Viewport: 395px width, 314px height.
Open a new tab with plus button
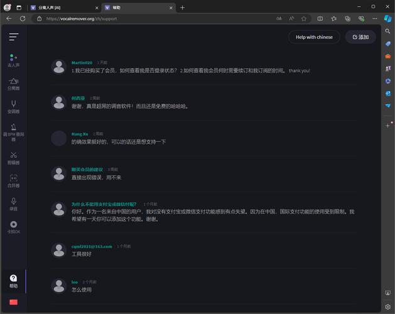(182, 8)
